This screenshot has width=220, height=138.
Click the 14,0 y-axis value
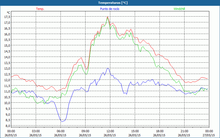(x=7, y=57)
